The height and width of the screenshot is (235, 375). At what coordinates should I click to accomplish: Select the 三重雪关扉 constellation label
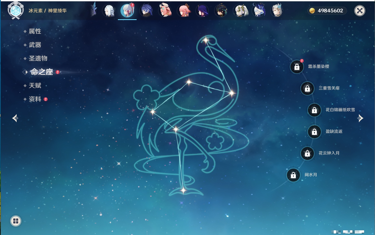329,88
